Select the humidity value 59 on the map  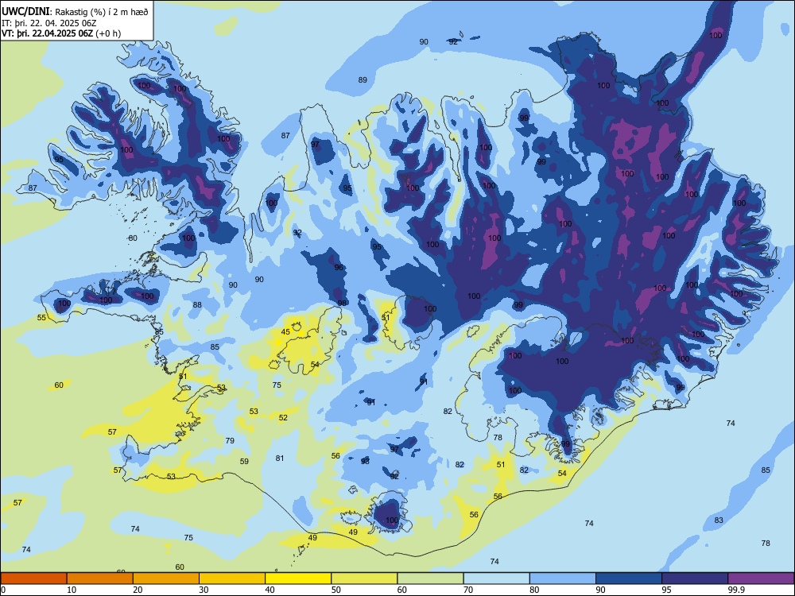pos(244,462)
